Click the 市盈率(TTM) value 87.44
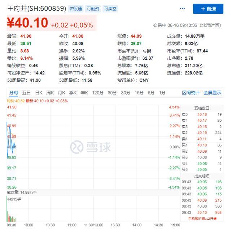The image size is (231, 232). pyautogui.click(x=202, y=51)
